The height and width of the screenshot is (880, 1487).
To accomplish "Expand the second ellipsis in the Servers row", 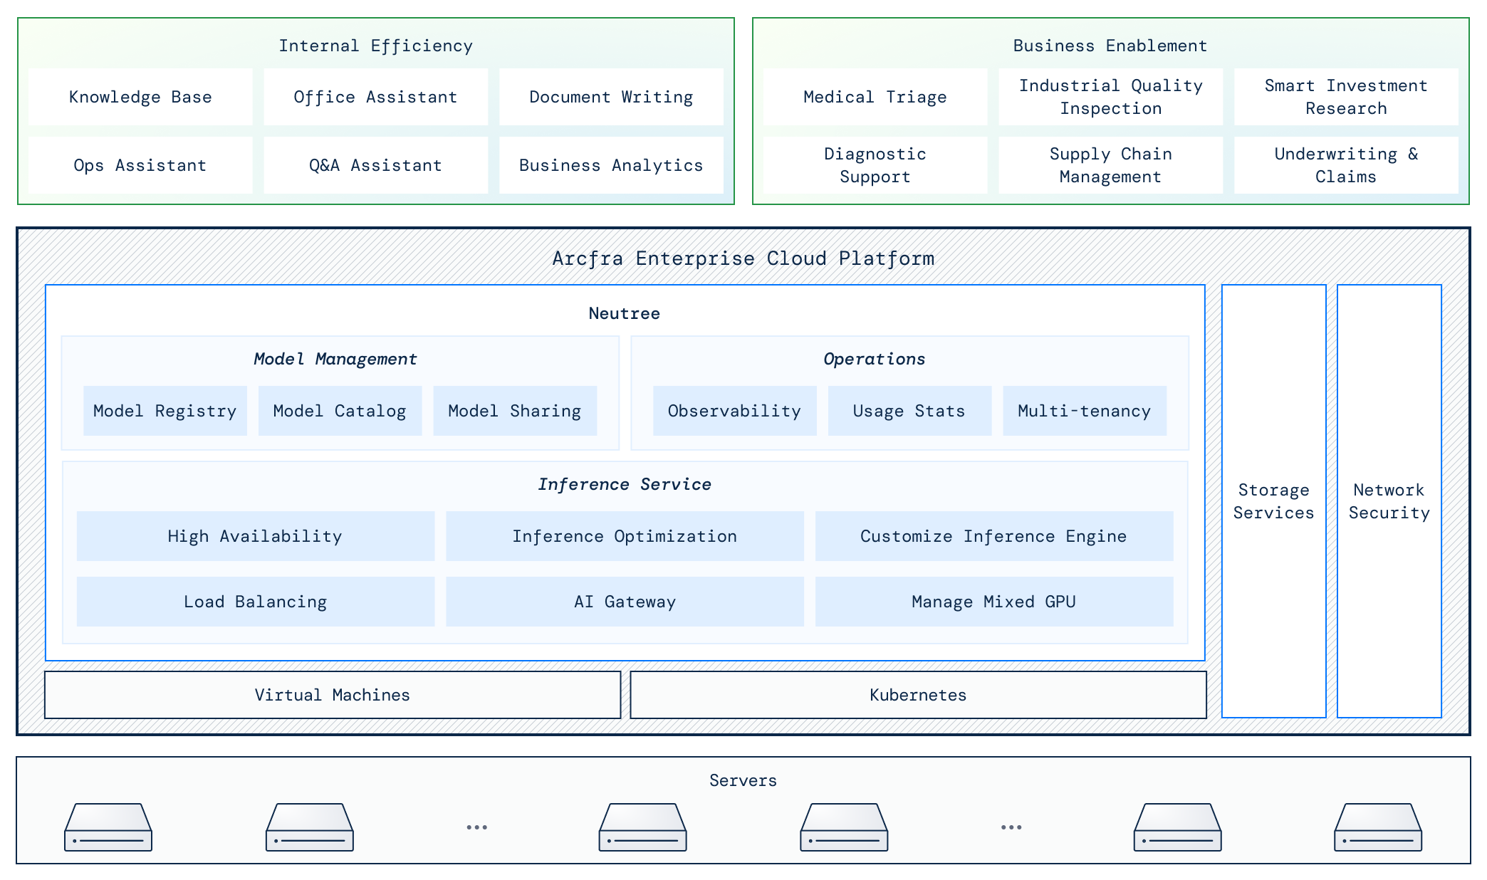I will pos(1010,826).
